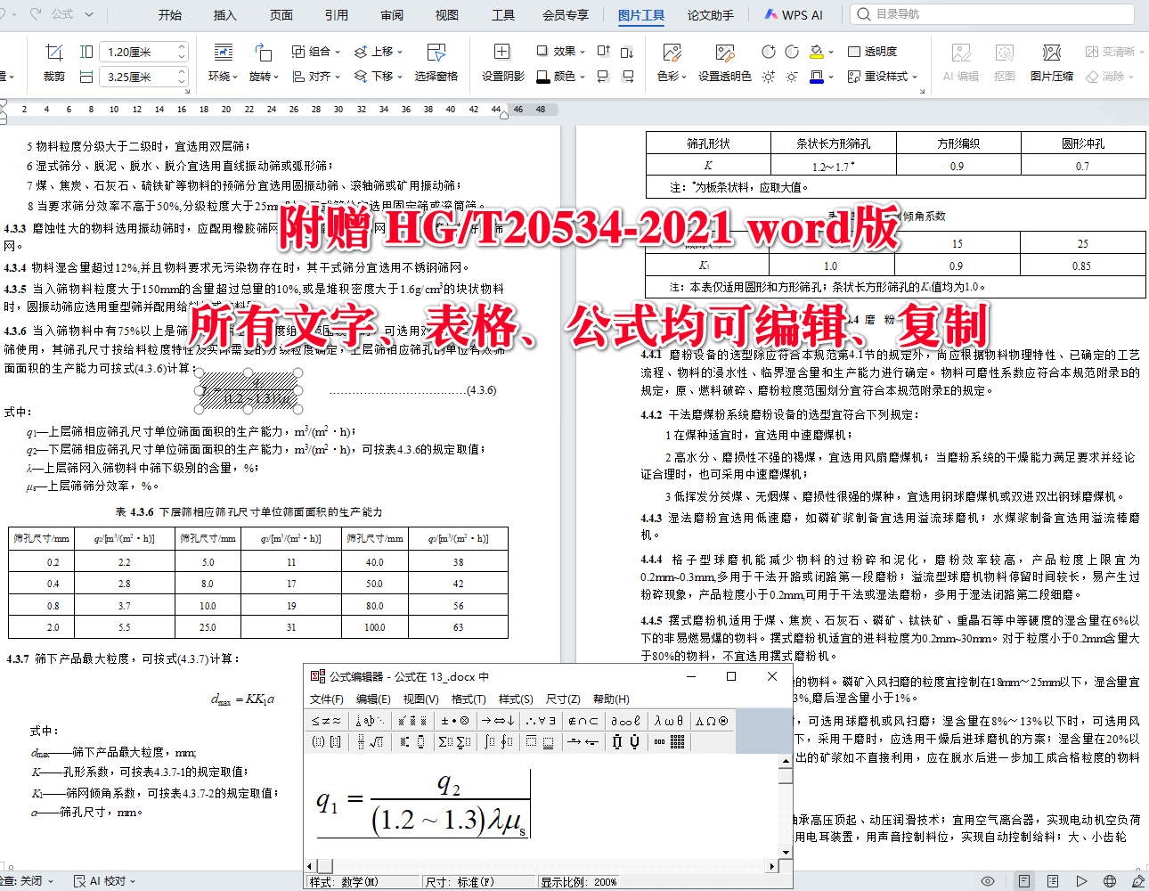Screen dimensions: 1149x891
Task: Open the 重设样式 dropdown
Action: [x=883, y=77]
